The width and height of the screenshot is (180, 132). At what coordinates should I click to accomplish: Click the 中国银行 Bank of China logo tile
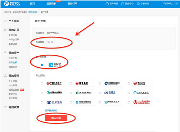pos(142,83)
